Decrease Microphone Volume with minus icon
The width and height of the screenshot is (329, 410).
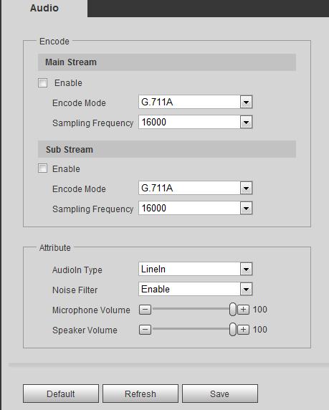pyautogui.click(x=145, y=310)
